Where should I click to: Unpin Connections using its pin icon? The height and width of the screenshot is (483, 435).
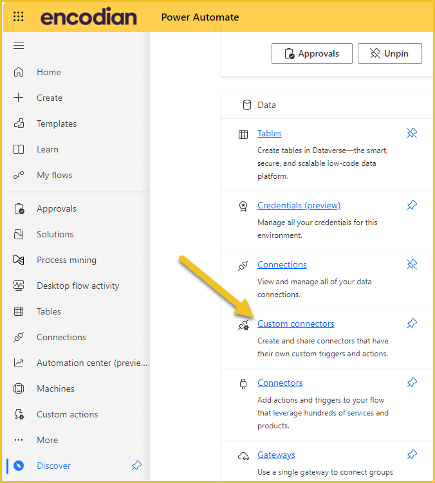pyautogui.click(x=412, y=264)
